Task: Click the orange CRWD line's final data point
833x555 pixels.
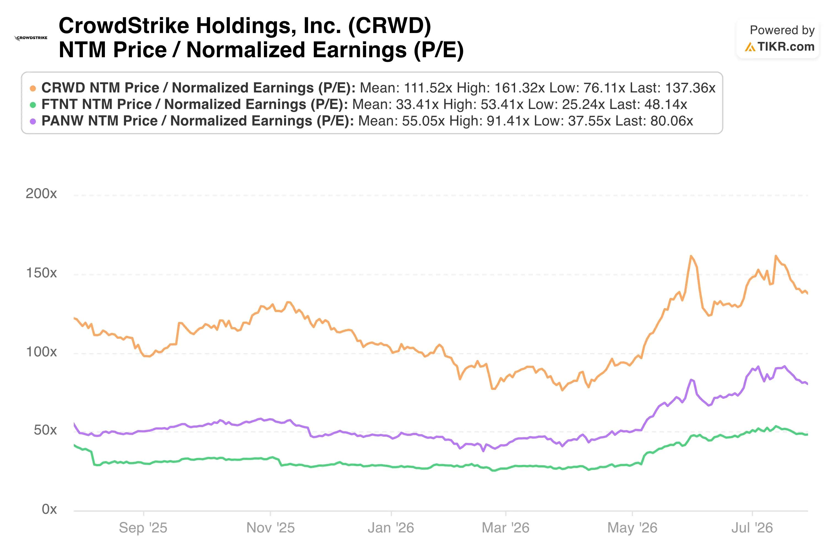Action: pos(807,293)
